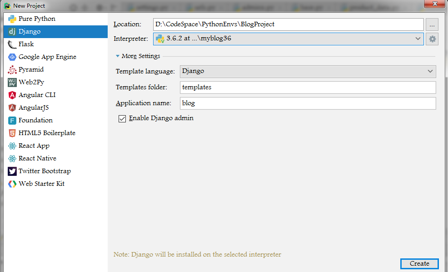Click the Create button

[419, 264]
